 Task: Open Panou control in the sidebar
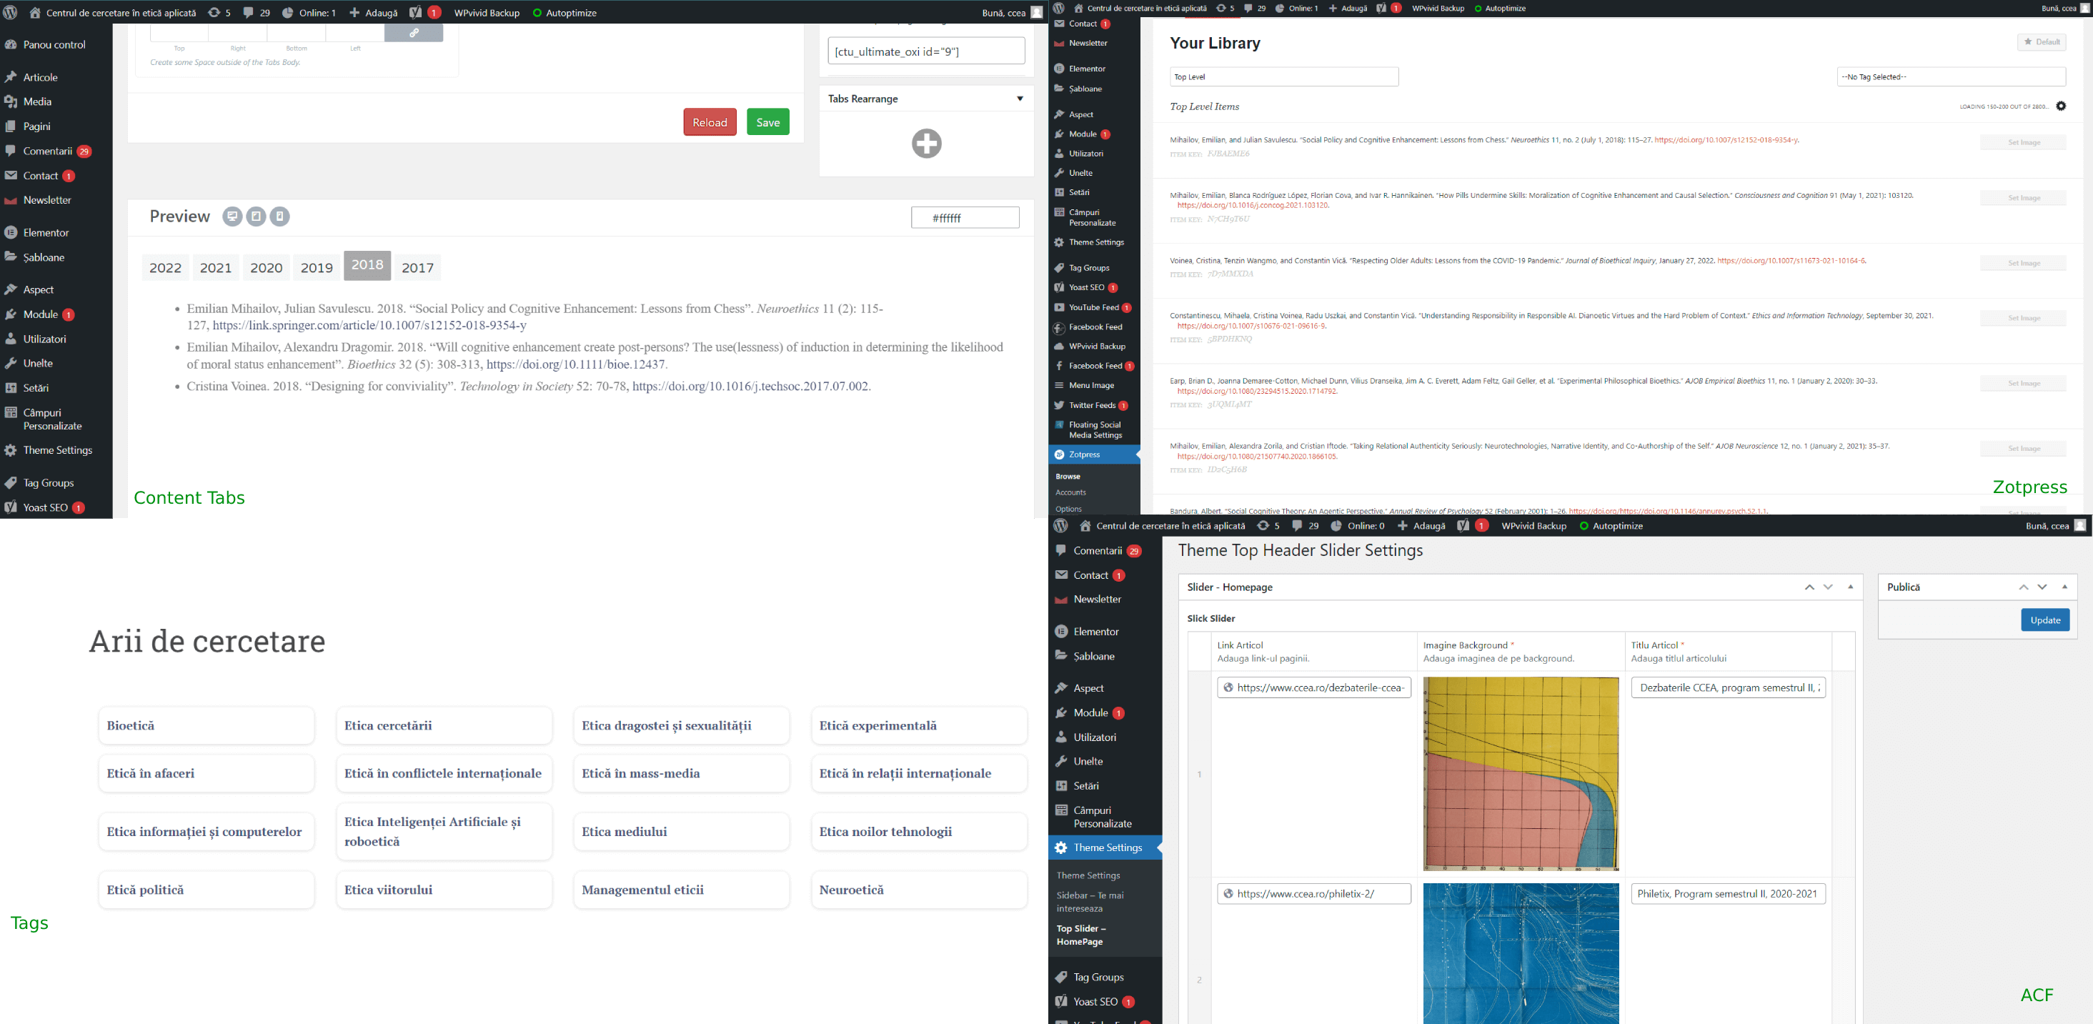pyautogui.click(x=54, y=45)
